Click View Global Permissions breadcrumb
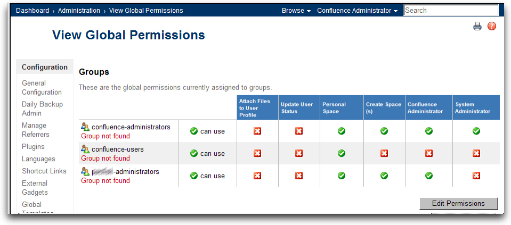Image resolution: width=511 pixels, height=225 pixels. 146,11
